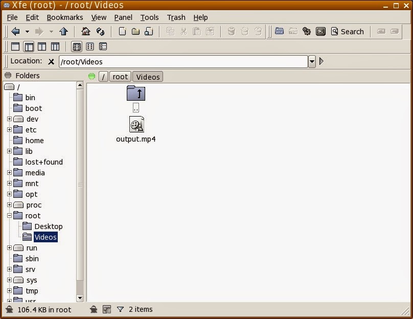
Task: Click the Videos folder icon in tree
Action: (x=27, y=237)
